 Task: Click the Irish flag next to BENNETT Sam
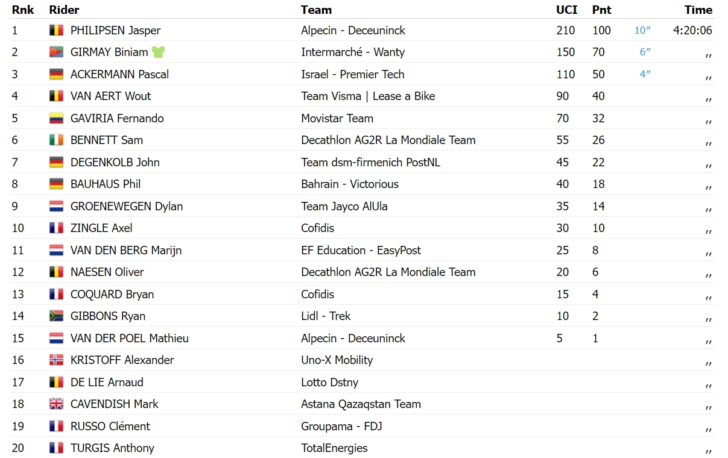click(x=56, y=140)
